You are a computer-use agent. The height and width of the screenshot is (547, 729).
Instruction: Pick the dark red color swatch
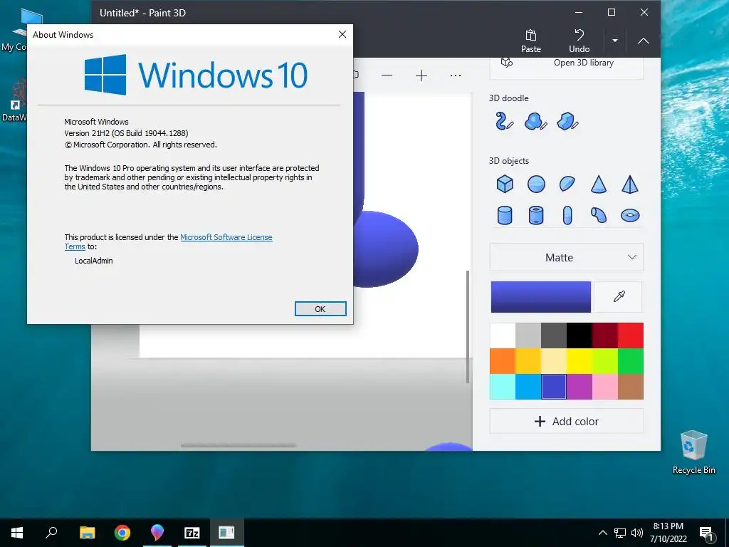pyautogui.click(x=605, y=335)
